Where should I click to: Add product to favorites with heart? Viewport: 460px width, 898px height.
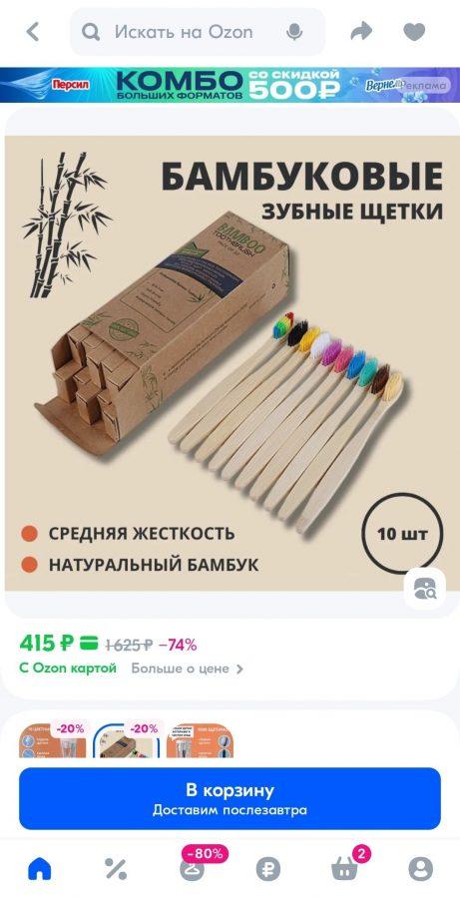pyautogui.click(x=414, y=32)
